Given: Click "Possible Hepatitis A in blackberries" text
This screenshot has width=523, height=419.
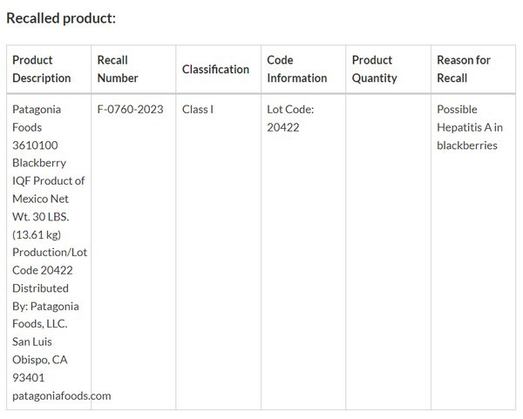Looking at the screenshot, I should 469,127.
